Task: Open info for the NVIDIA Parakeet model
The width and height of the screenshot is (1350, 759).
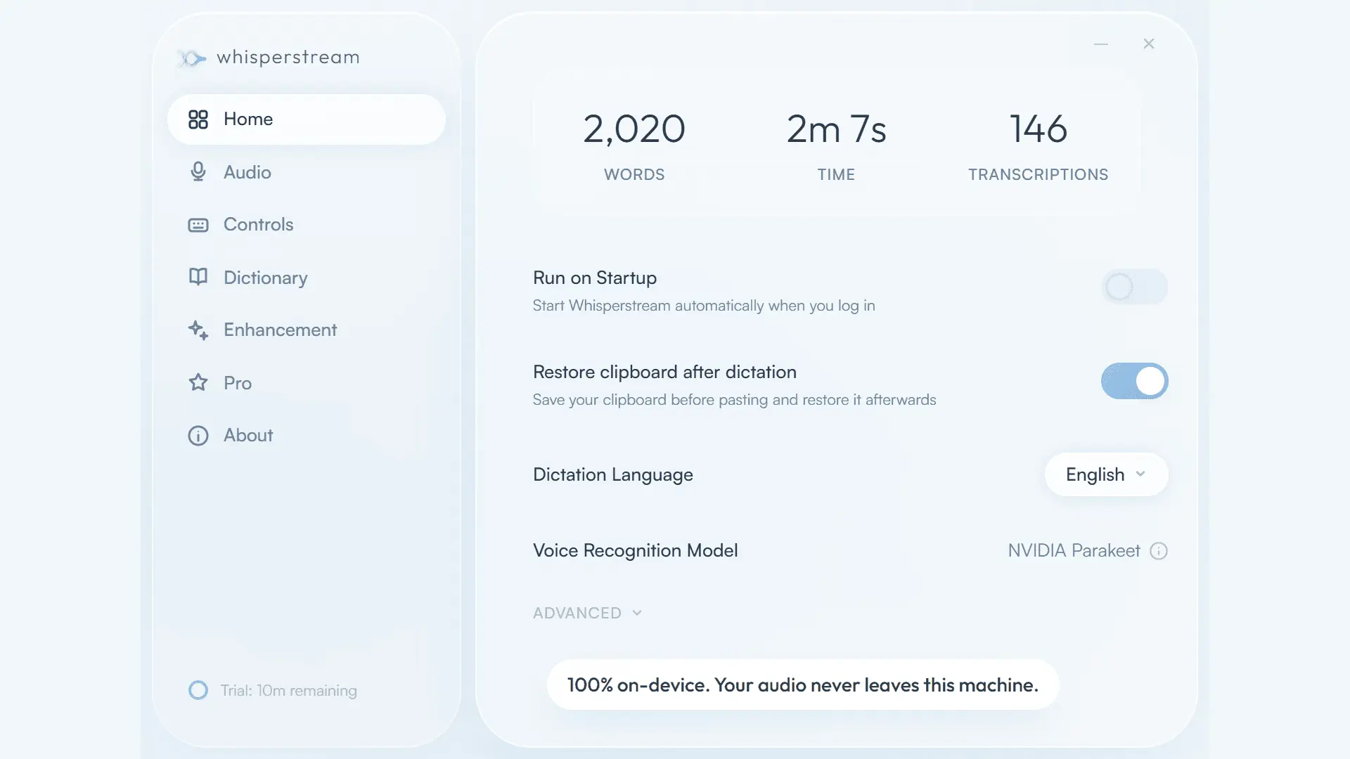Action: (1159, 551)
